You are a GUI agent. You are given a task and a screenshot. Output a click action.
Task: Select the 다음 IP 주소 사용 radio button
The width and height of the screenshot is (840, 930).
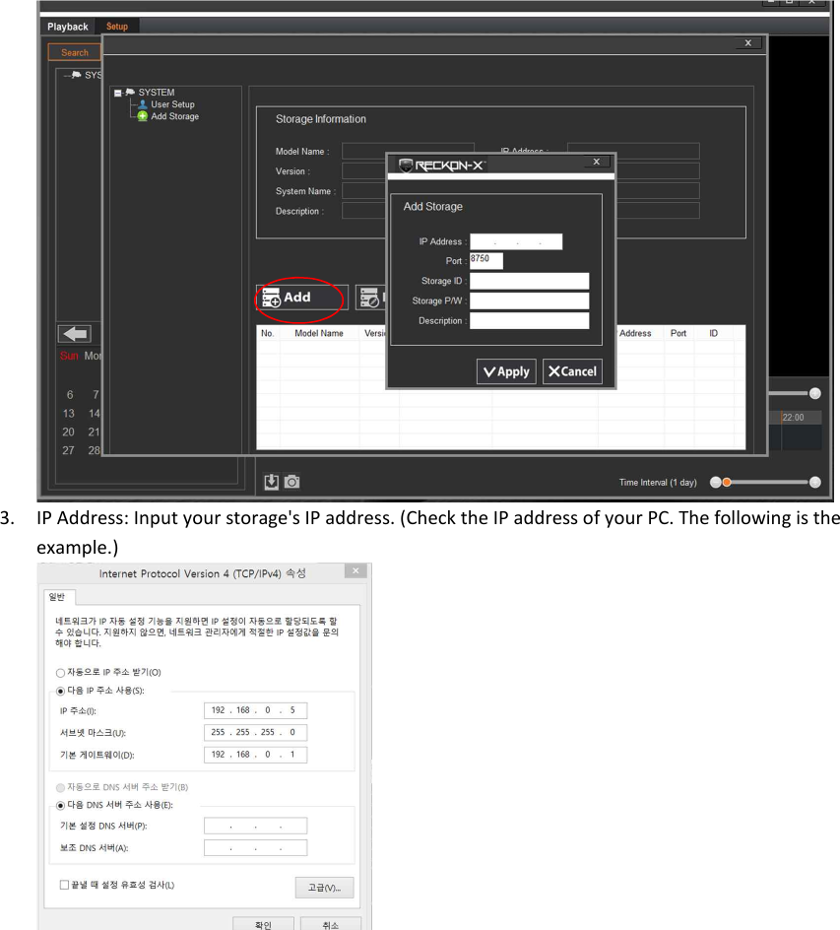(59, 691)
